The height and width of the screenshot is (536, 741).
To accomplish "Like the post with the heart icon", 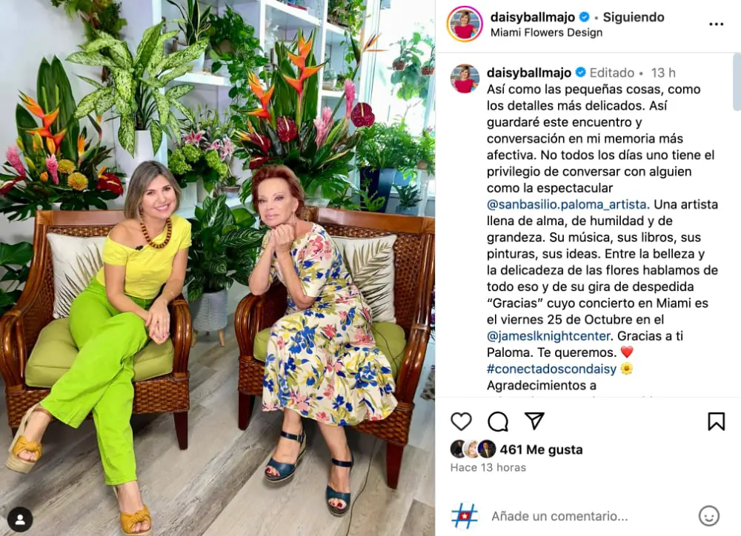I will 461,421.
